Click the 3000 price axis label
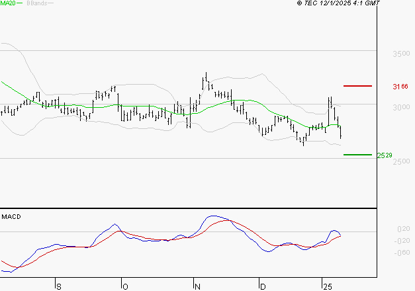The width and height of the screenshot is (415, 291). tap(401, 108)
